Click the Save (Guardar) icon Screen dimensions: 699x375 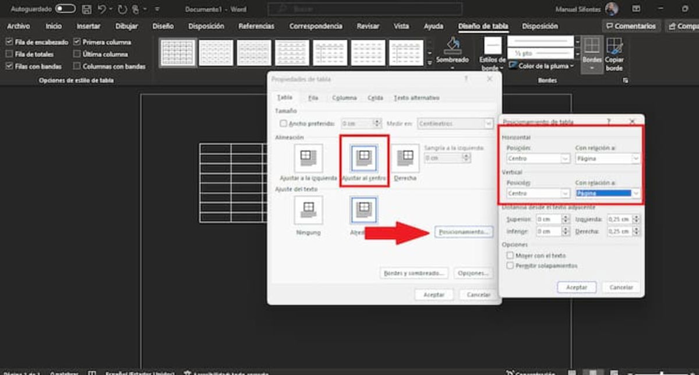[x=87, y=9]
